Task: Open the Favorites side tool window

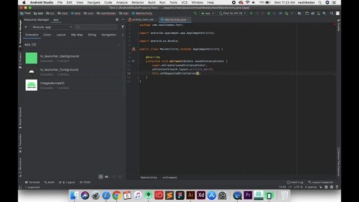Action: pyautogui.click(x=20, y=144)
